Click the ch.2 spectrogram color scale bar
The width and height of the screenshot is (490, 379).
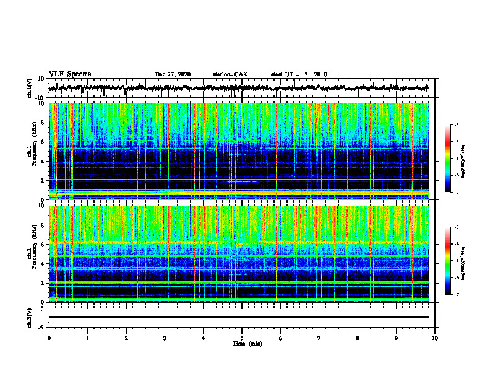pyautogui.click(x=447, y=261)
